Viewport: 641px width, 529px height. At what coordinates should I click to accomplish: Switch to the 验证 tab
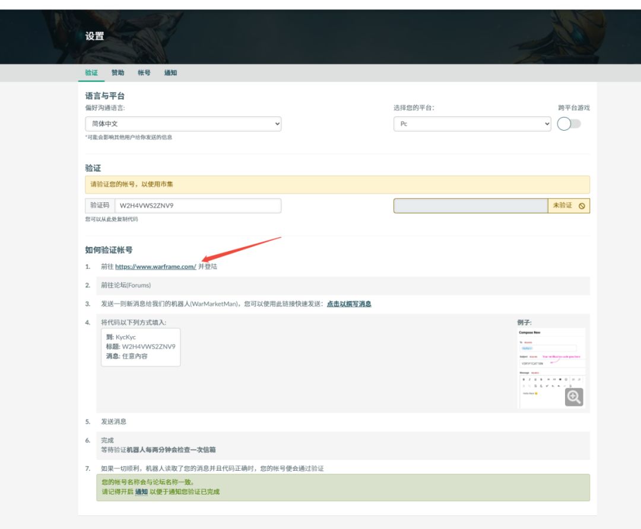tap(91, 73)
